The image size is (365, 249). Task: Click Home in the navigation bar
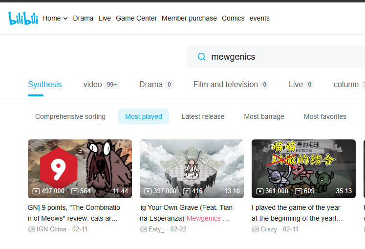pos(51,18)
